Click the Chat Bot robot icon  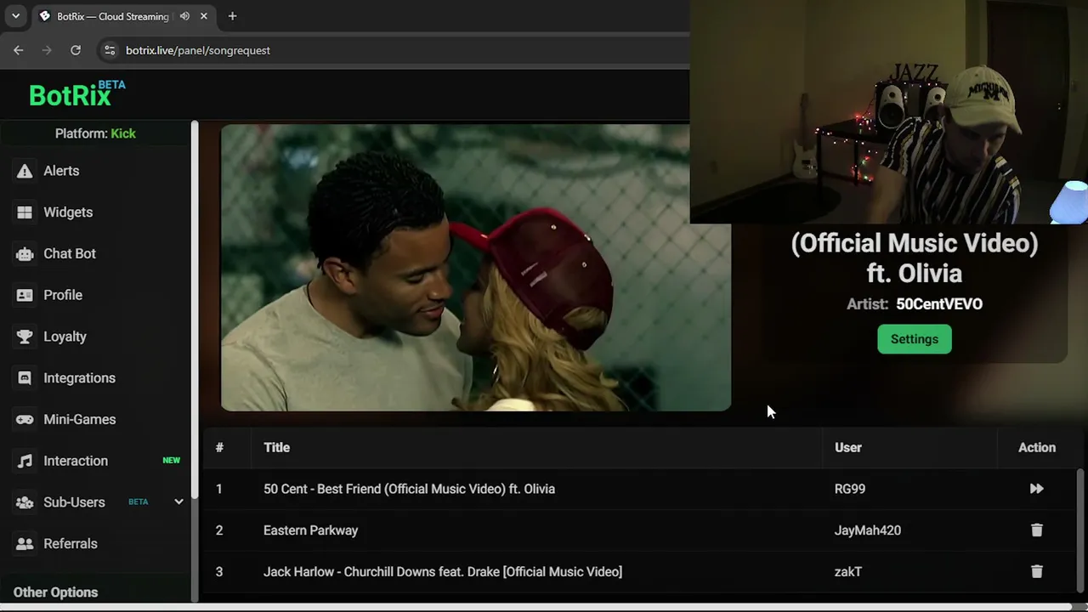[25, 253]
